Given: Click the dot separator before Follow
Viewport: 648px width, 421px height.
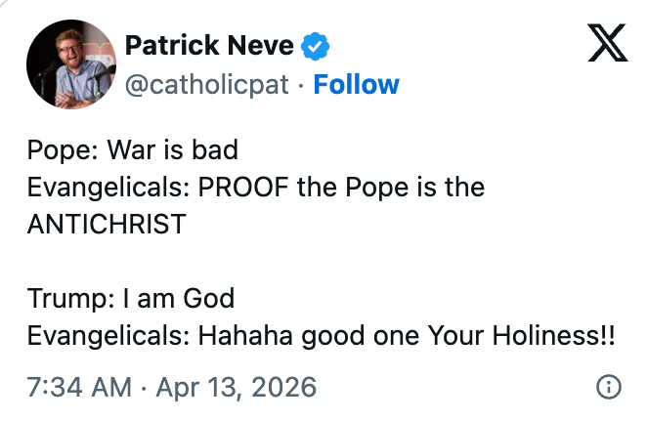Looking at the screenshot, I should (x=302, y=85).
